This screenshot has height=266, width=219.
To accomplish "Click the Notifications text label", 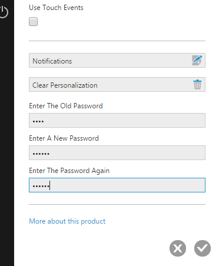I will click(52, 61).
